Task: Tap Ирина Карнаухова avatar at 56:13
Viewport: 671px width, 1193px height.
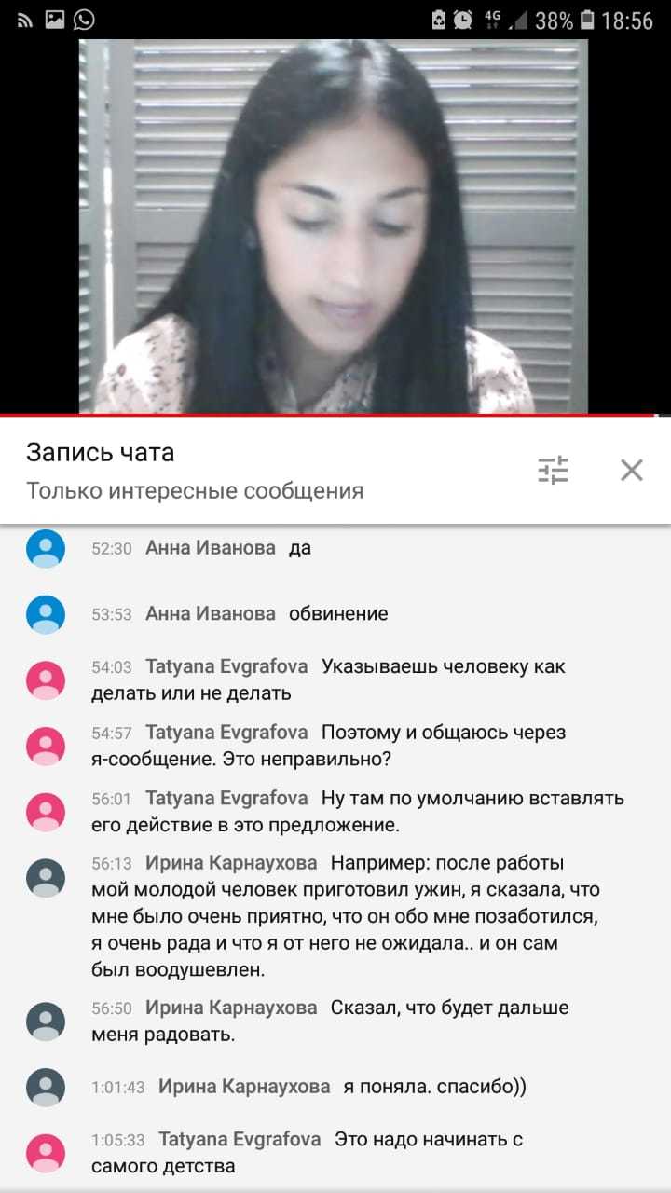Action: 46,877
